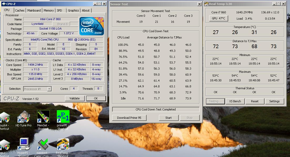Image resolution: width=290 pixels, height=157 pixels.
Task: Select the Memory tab in CPU-Z
Action: click(x=49, y=10)
